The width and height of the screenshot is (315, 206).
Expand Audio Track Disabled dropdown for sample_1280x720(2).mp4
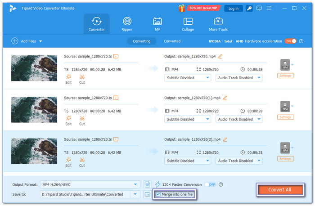(x=239, y=161)
